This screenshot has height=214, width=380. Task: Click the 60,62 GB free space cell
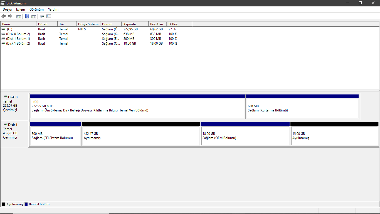pyautogui.click(x=156, y=29)
